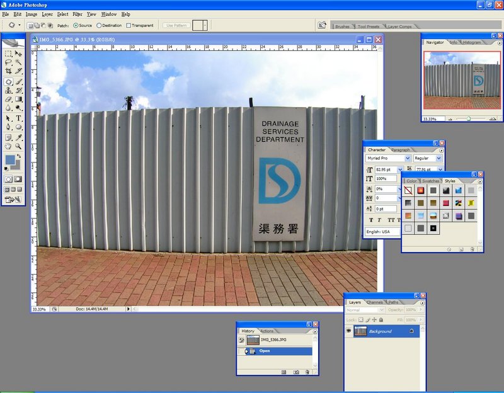Screen dimensions: 504x393
Task: Open the Styles panel flyout menu
Action: [480, 181]
